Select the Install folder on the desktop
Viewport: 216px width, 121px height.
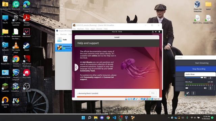pos(208,6)
